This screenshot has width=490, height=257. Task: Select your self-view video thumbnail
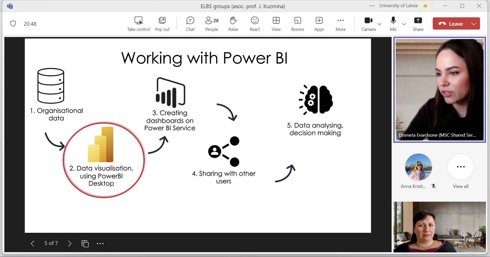(440, 227)
